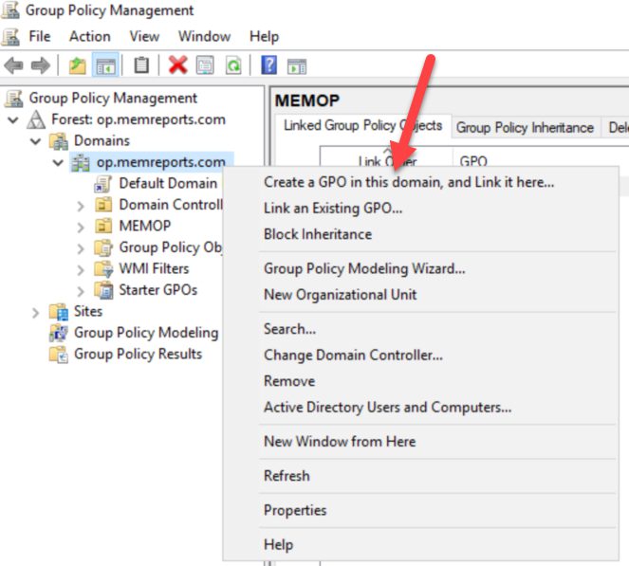This screenshot has height=566, width=629.
Task: Open the Action menu
Action: pyautogui.click(x=90, y=36)
